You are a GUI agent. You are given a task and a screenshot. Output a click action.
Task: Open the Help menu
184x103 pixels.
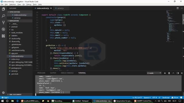tap(40, 5)
